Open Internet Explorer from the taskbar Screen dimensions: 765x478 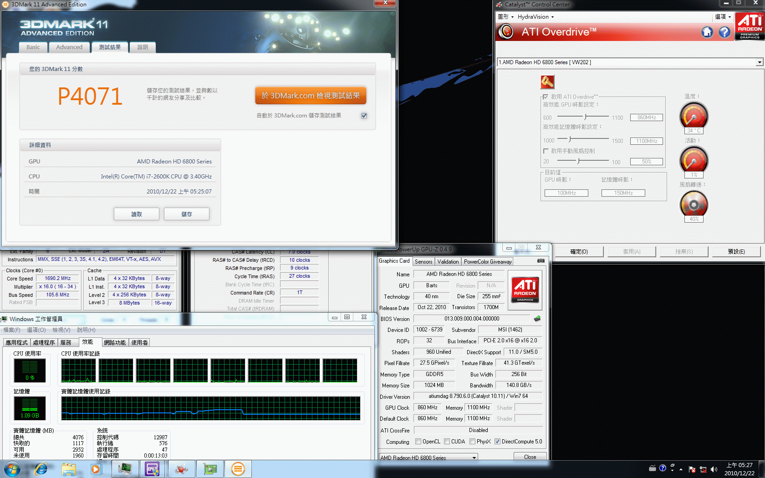click(41, 469)
